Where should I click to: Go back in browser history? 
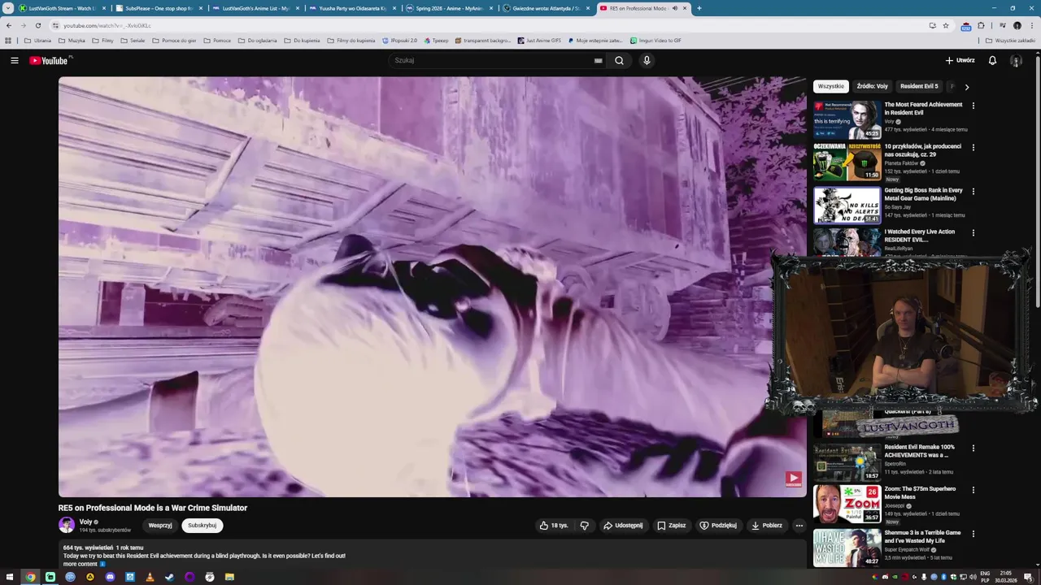[x=9, y=25]
